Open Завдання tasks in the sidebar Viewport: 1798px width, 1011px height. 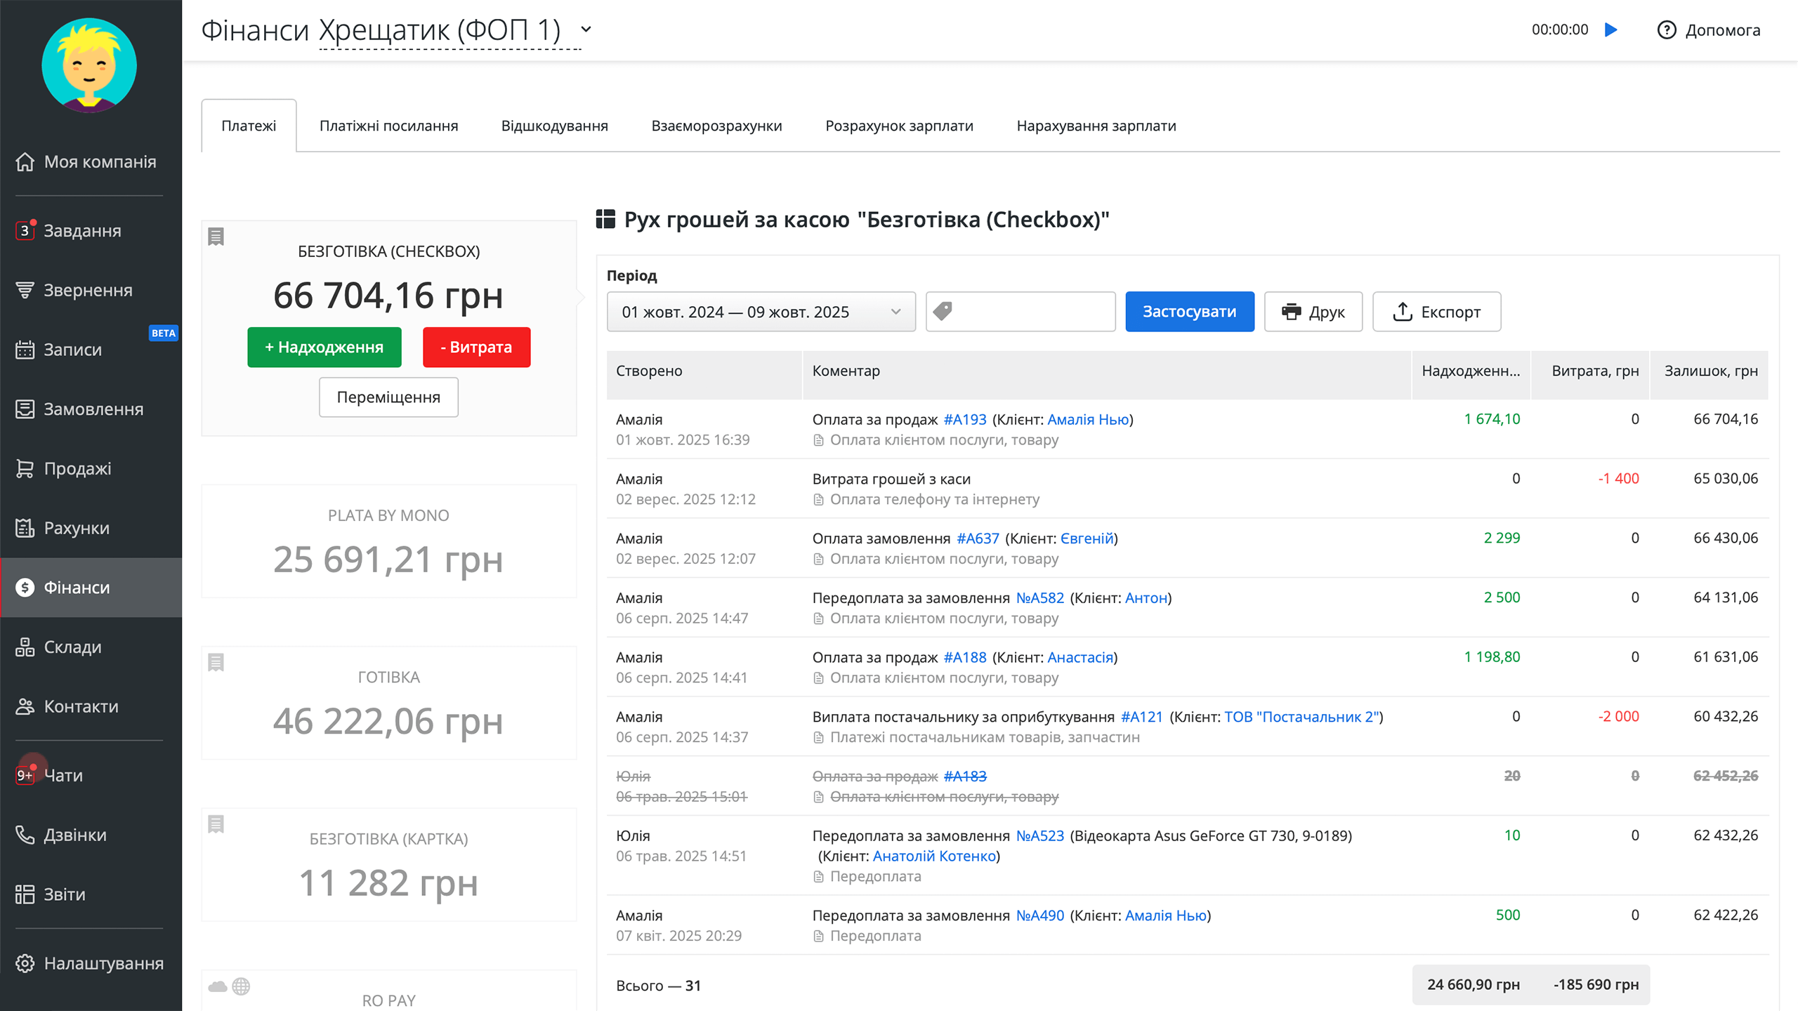82,230
